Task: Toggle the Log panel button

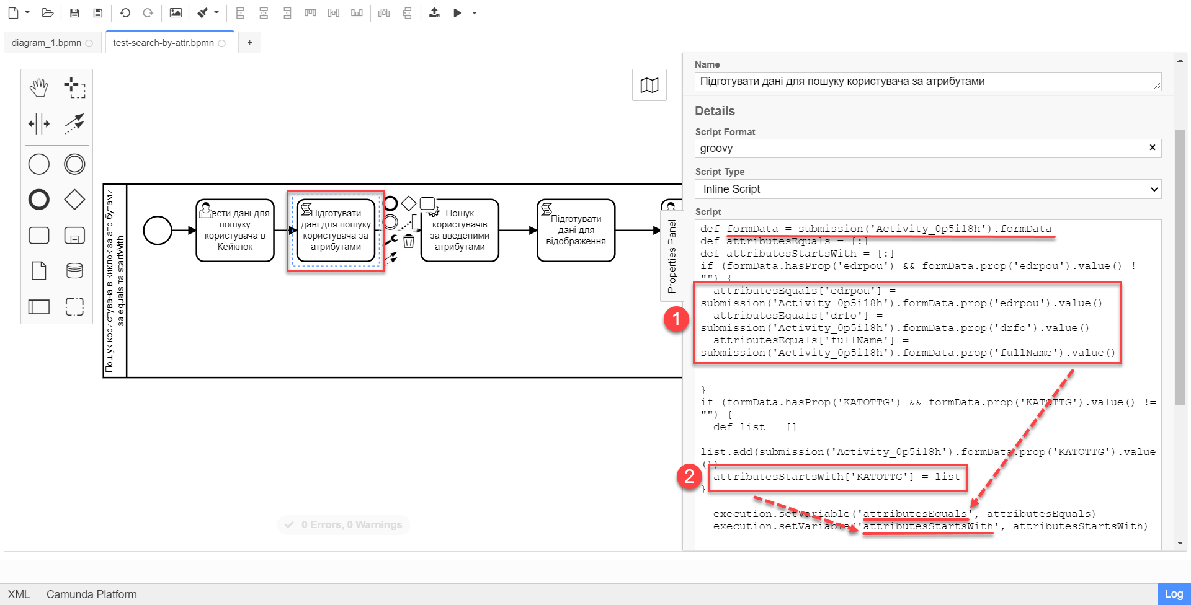Action: coord(1173,594)
